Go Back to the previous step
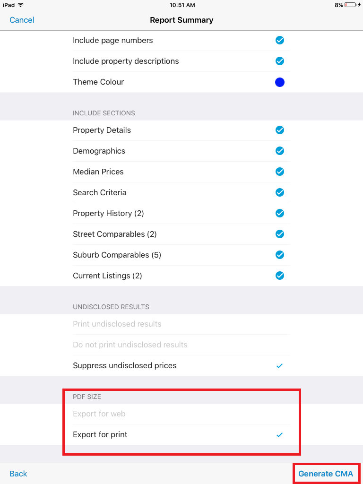The height and width of the screenshot is (484, 363). click(x=18, y=474)
